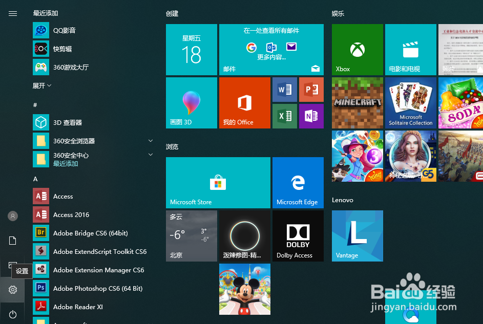This screenshot has width=483, height=324.
Task: Open the Xbox tile
Action: tap(358, 50)
